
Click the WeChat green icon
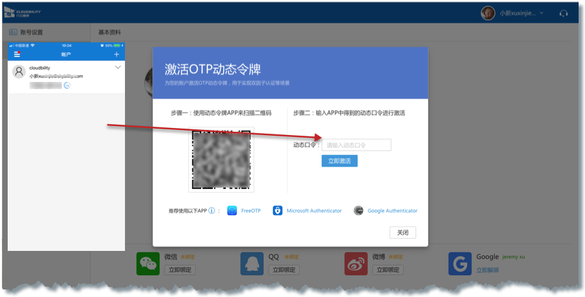tap(148, 263)
